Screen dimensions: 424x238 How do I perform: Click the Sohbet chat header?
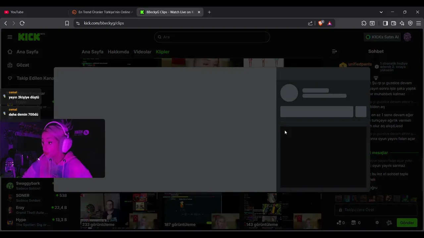tap(376, 51)
